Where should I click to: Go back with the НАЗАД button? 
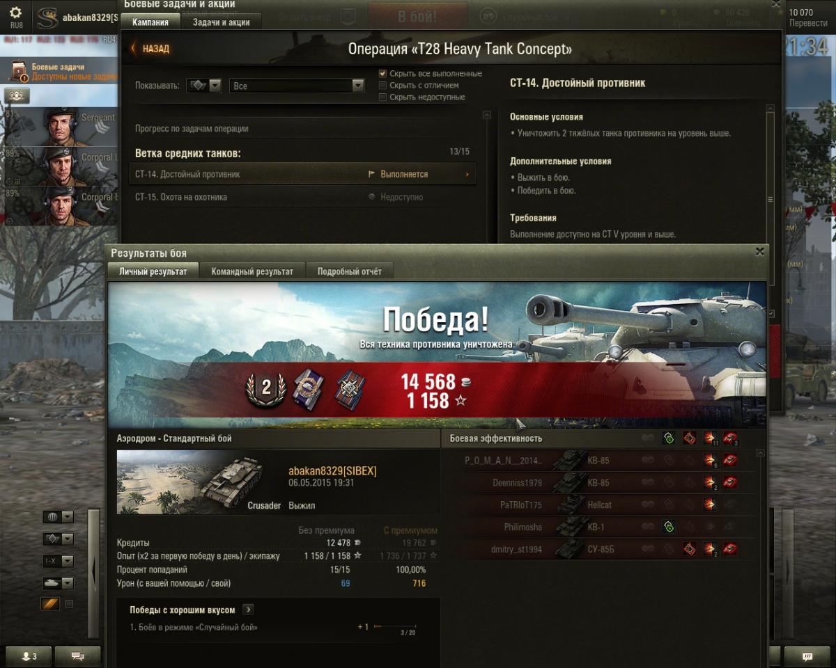150,49
